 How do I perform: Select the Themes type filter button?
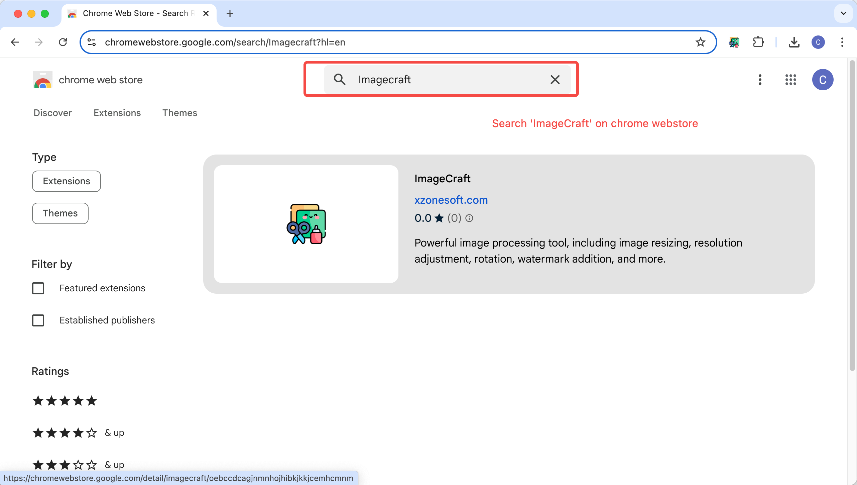click(60, 213)
